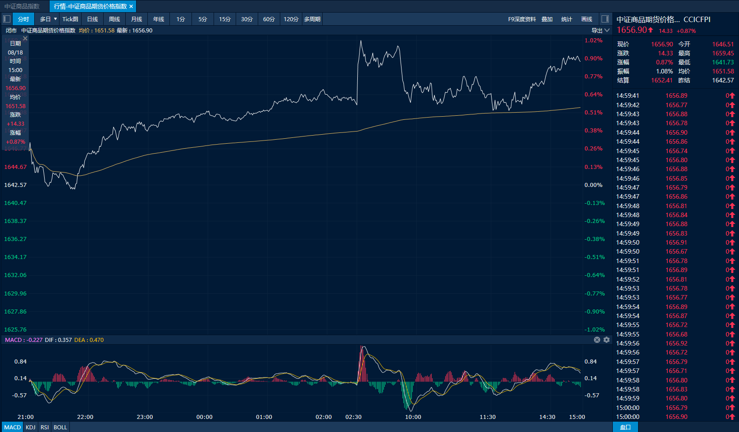Open F9深度资料 in-depth data
Screen dimensions: 739x432
click(522, 19)
